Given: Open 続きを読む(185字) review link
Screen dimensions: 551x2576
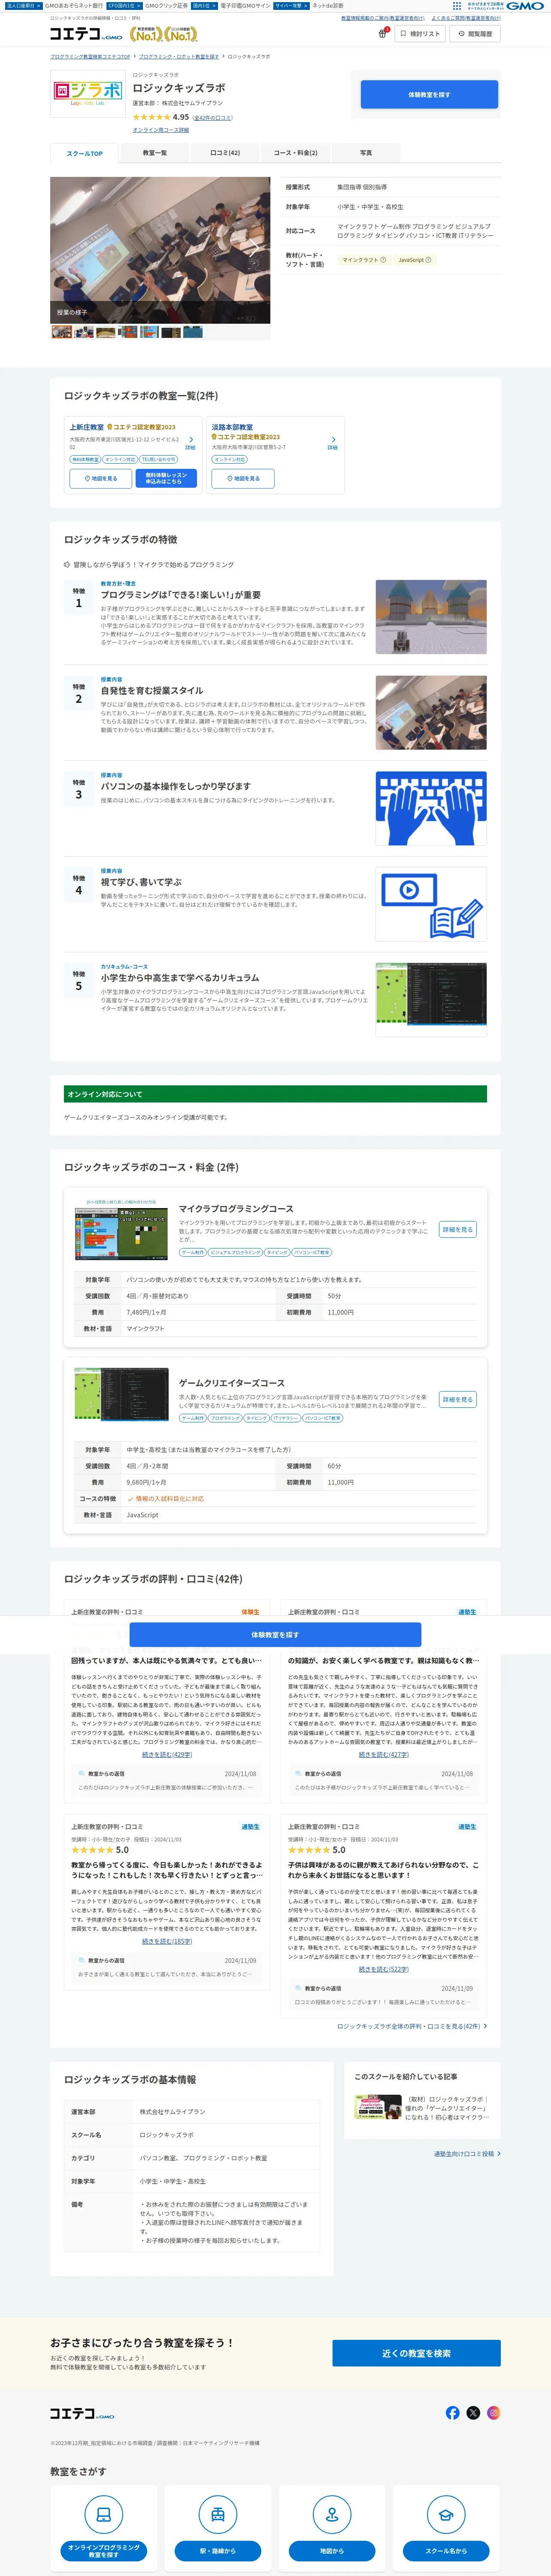Looking at the screenshot, I should [x=167, y=1941].
